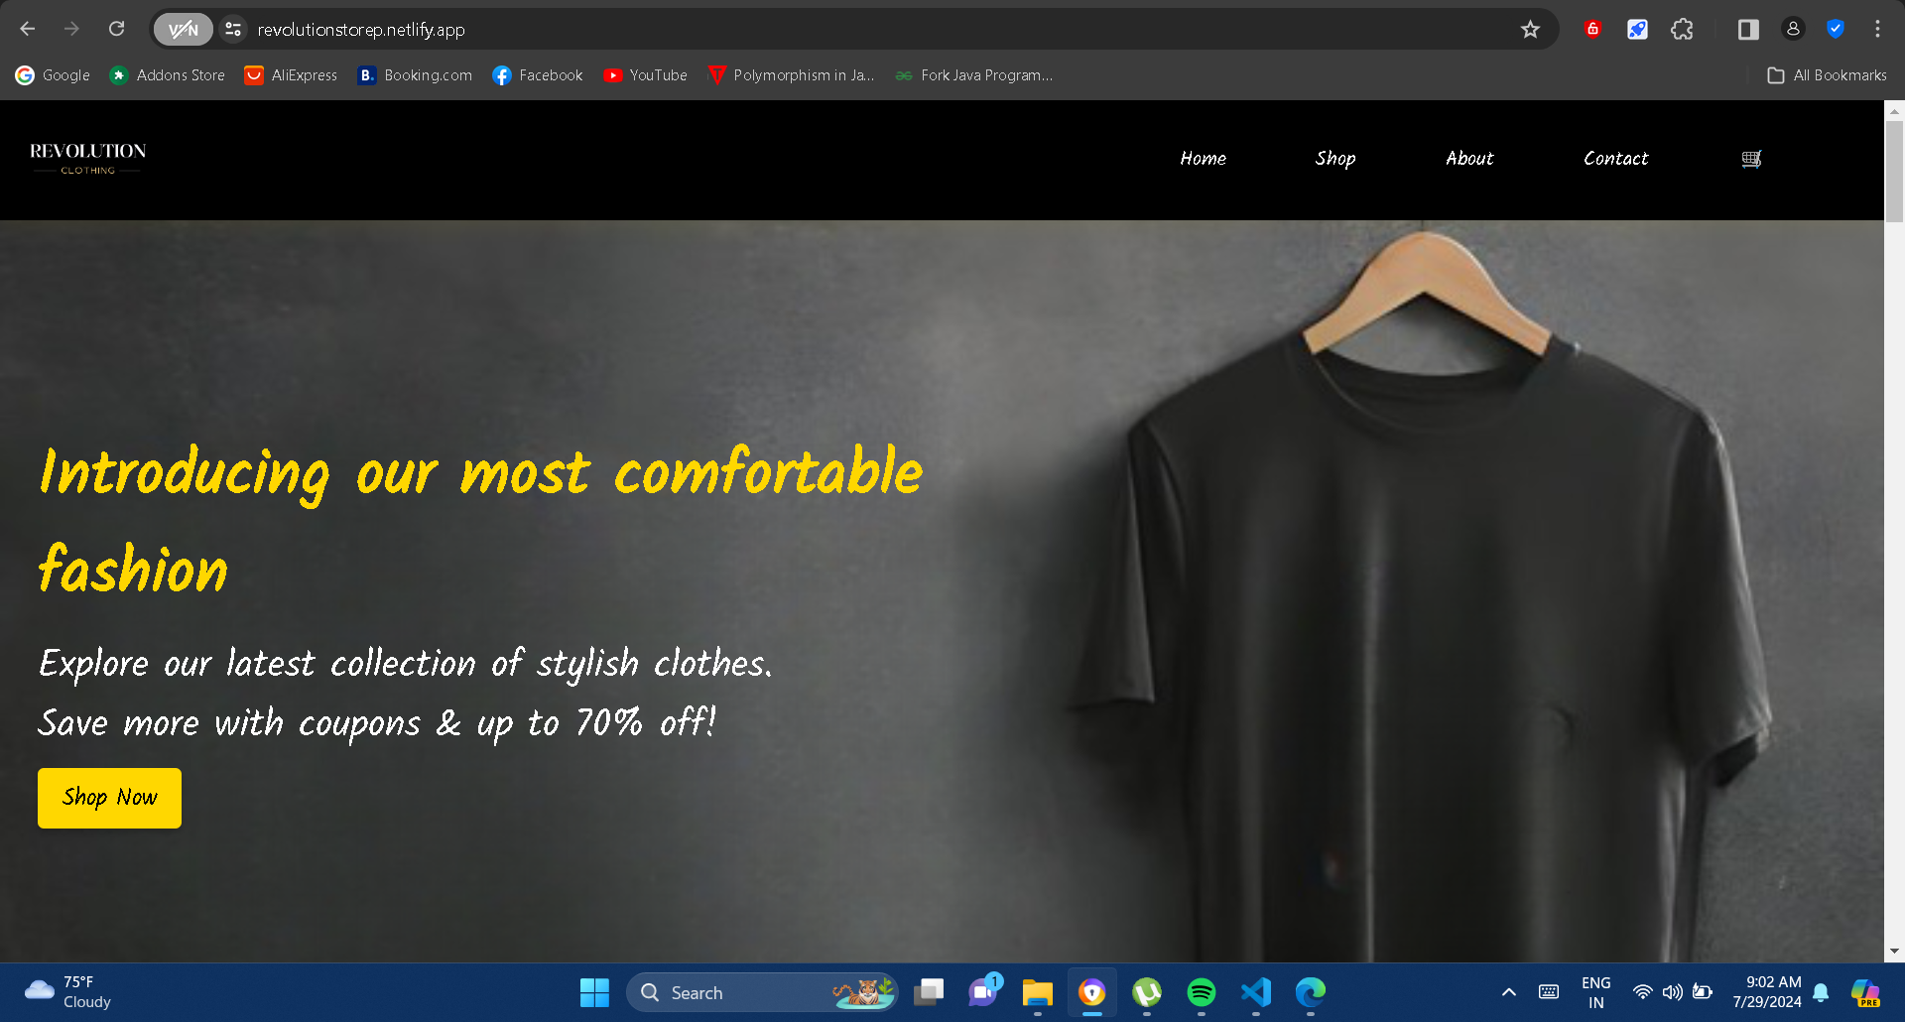Open weather widget 75°F Cloudy
The width and height of the screenshot is (1905, 1022).
[x=67, y=992]
